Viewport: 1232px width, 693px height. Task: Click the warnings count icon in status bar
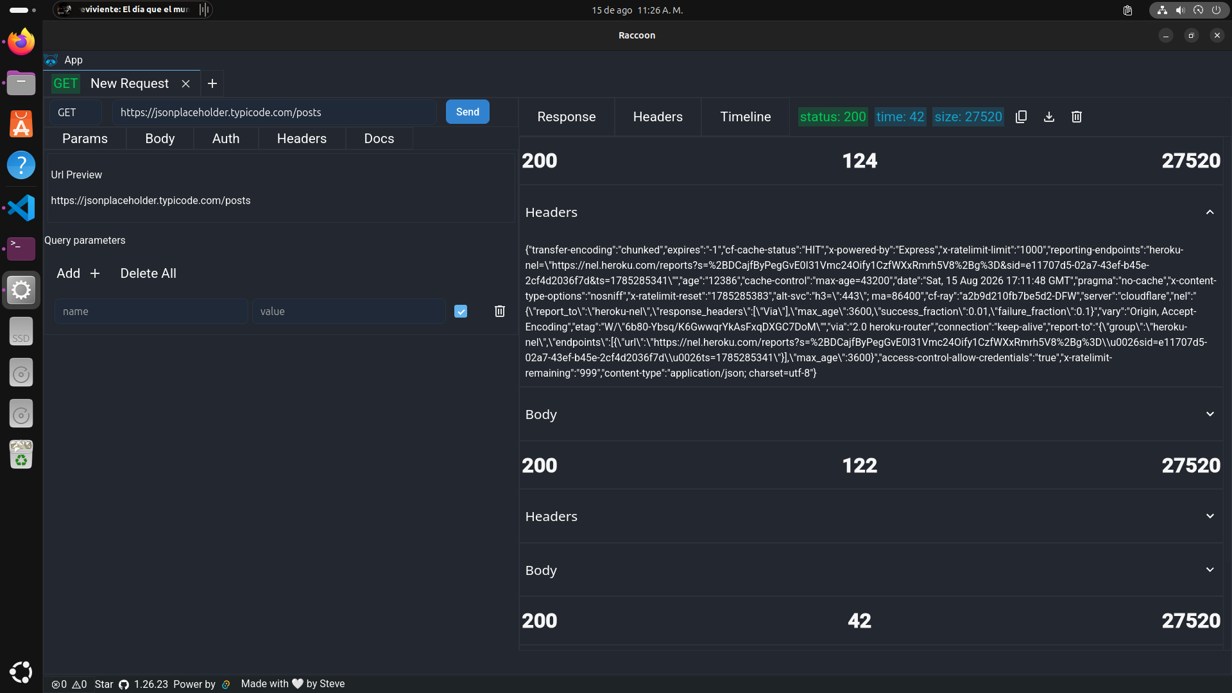point(76,684)
